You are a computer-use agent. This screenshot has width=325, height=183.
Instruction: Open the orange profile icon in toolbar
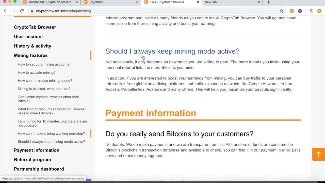click(x=319, y=11)
